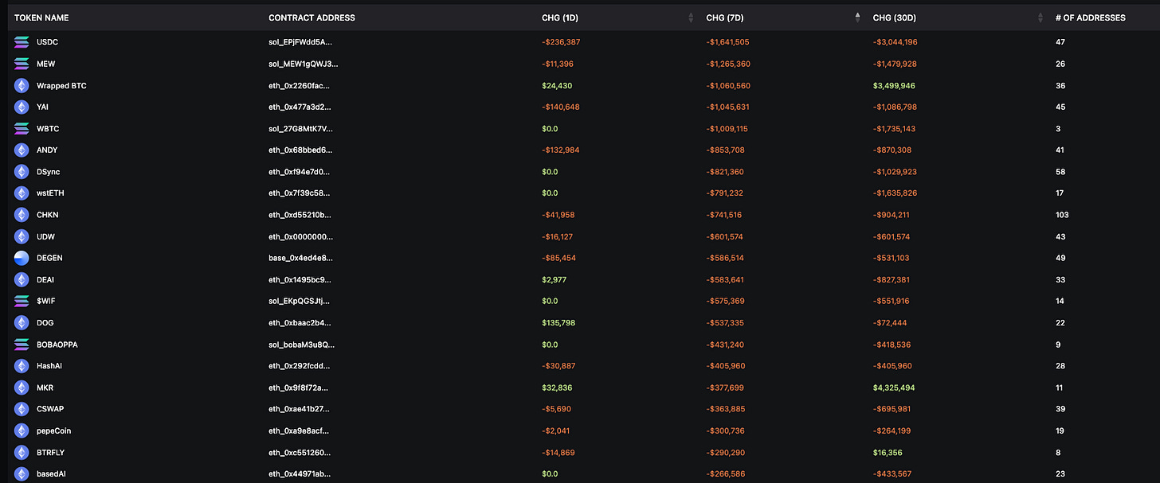Select the USDC token name
This screenshot has height=483, width=1160.
click(48, 41)
